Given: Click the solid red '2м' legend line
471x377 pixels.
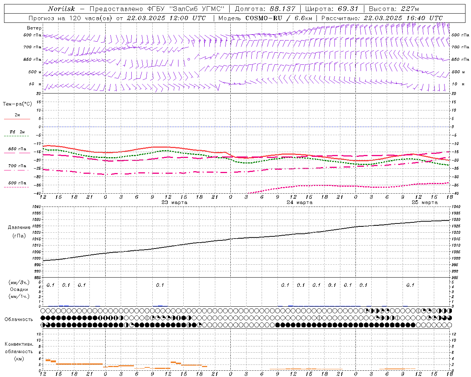Looking at the screenshot, I should click(17, 119).
